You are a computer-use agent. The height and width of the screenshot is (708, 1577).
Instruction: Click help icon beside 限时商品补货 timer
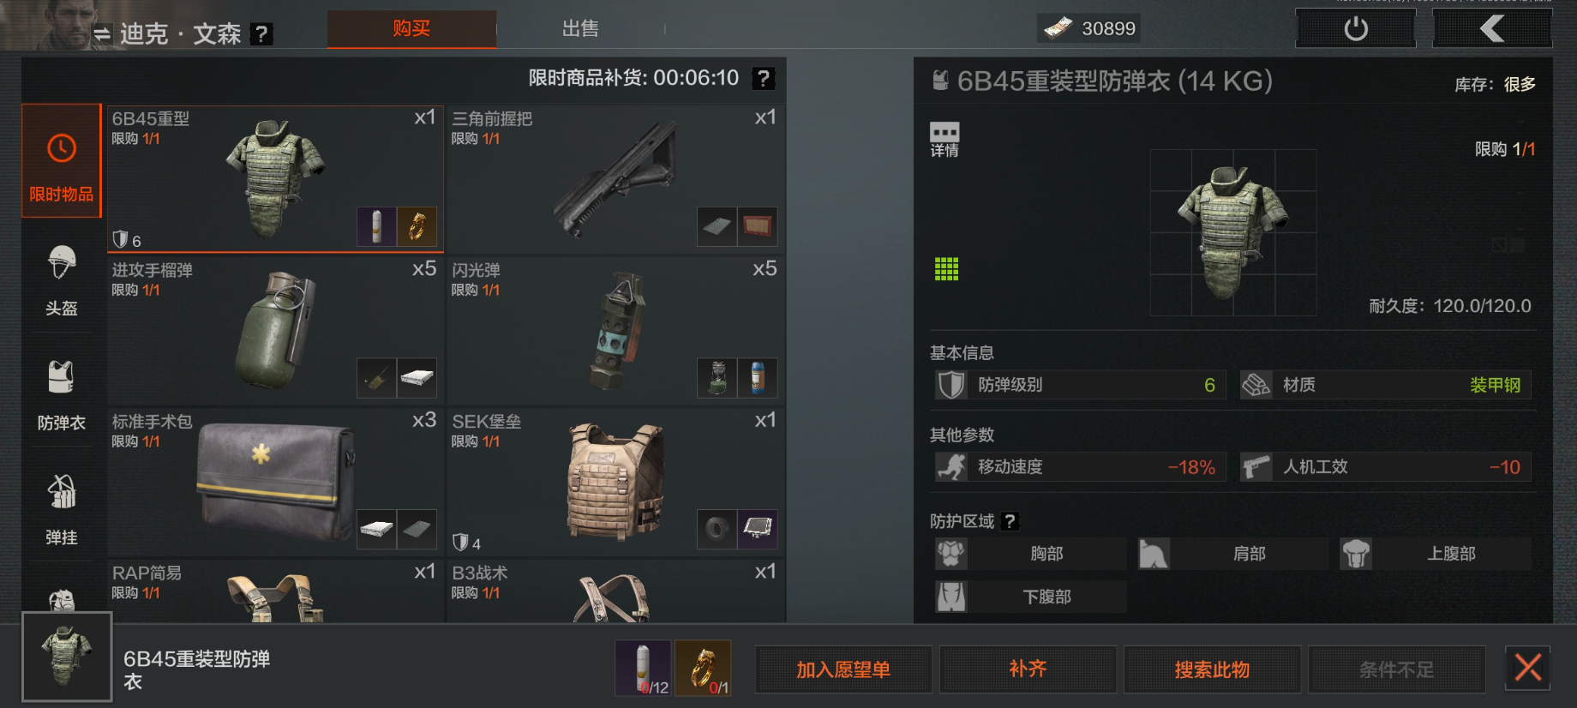763,78
